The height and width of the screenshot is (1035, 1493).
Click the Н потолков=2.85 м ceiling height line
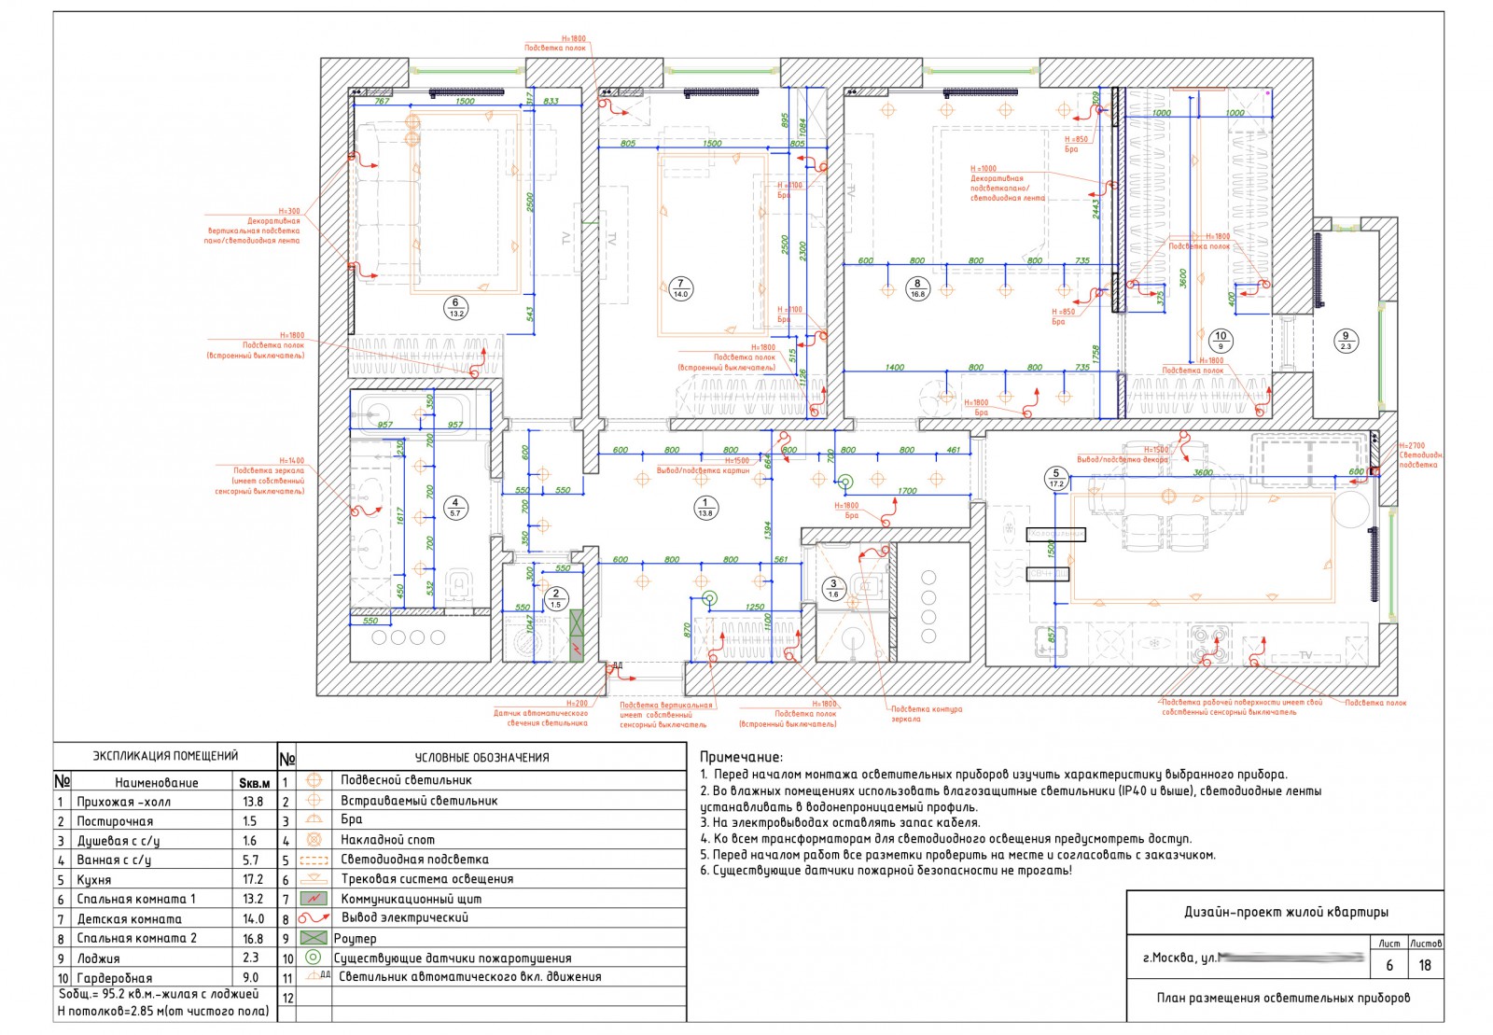tap(163, 1011)
